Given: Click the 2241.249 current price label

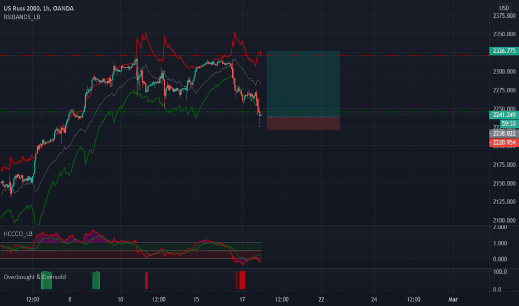Looking at the screenshot, I should [504, 115].
